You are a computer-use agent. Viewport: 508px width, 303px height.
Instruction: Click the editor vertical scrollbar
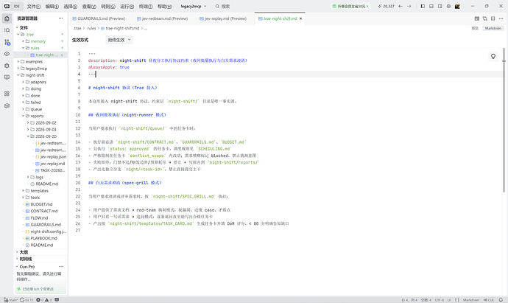tap(504, 120)
